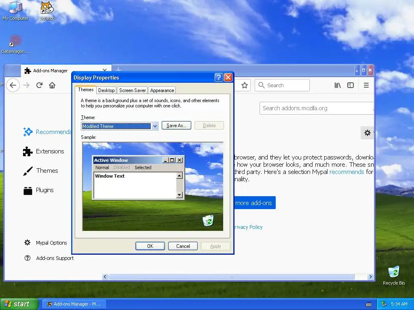Click the Apply button

click(215, 246)
